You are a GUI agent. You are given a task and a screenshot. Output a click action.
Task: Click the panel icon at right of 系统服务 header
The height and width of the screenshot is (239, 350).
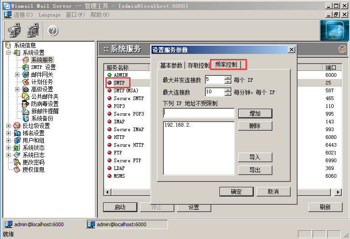coord(342,49)
